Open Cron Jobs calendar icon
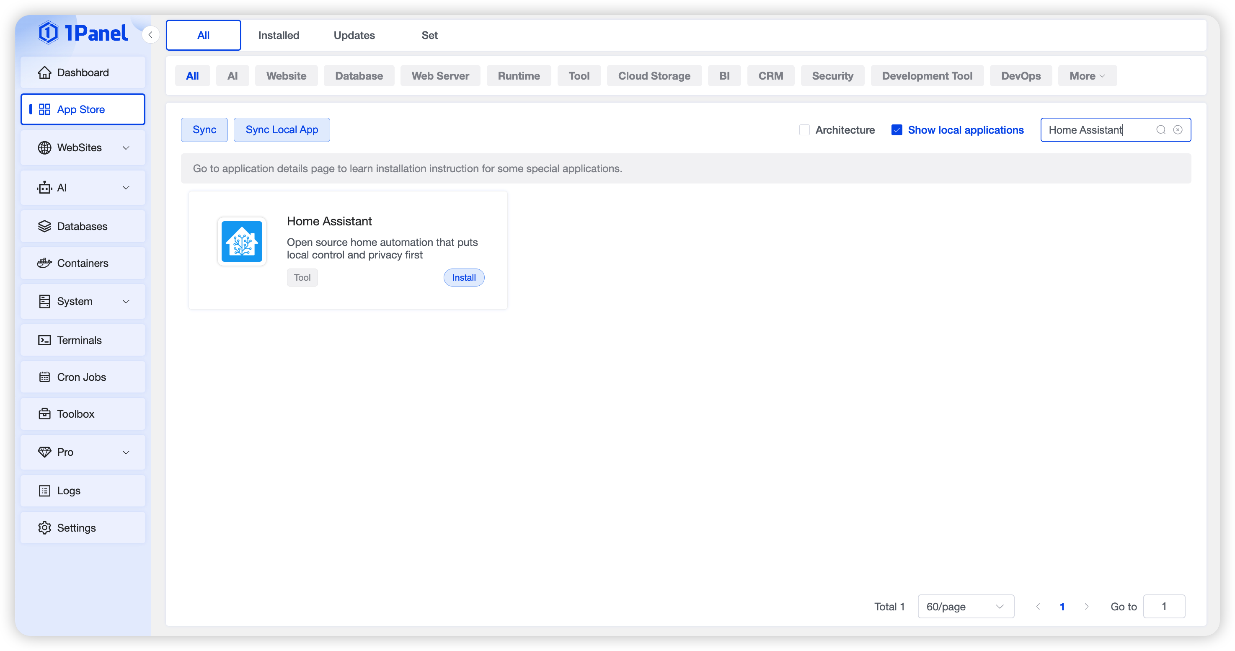The image size is (1235, 651). click(44, 377)
